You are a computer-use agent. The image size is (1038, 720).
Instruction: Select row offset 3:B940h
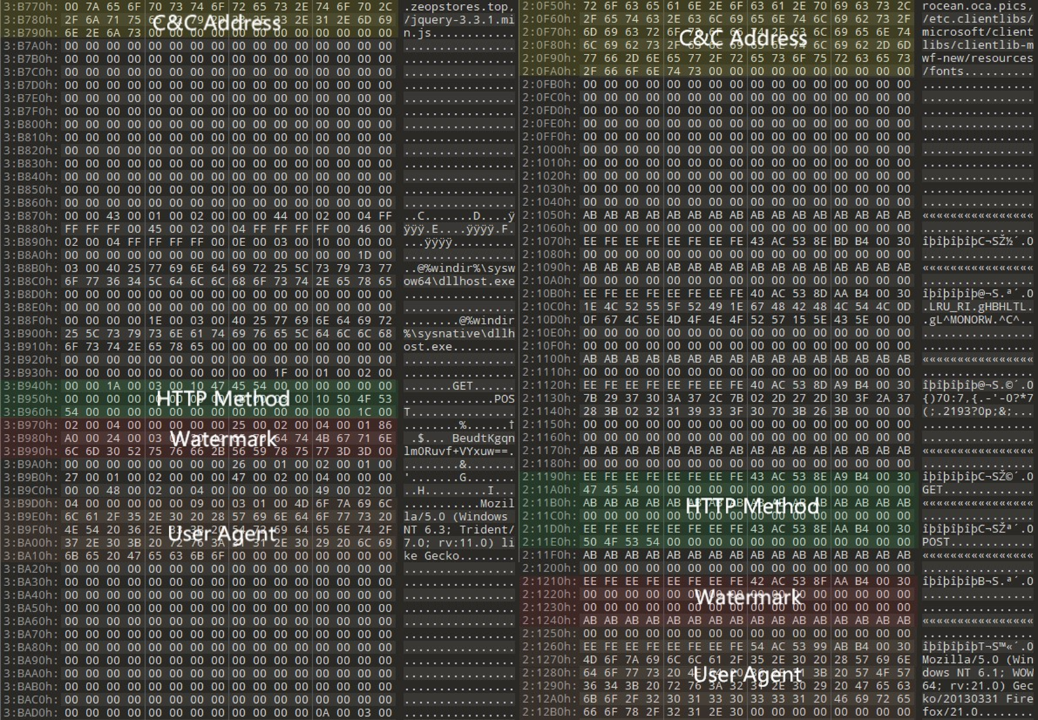pyautogui.click(x=30, y=386)
